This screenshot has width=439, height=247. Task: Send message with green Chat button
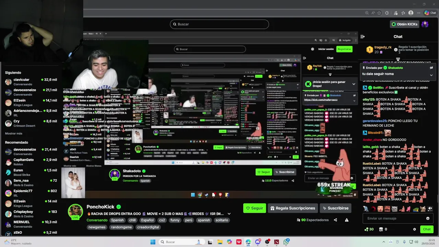coord(427,229)
